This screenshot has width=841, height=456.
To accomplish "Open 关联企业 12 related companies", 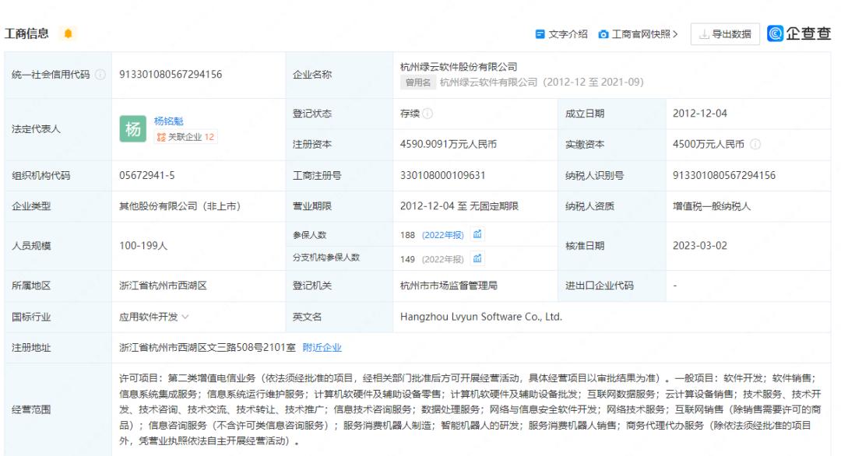I will (185, 137).
